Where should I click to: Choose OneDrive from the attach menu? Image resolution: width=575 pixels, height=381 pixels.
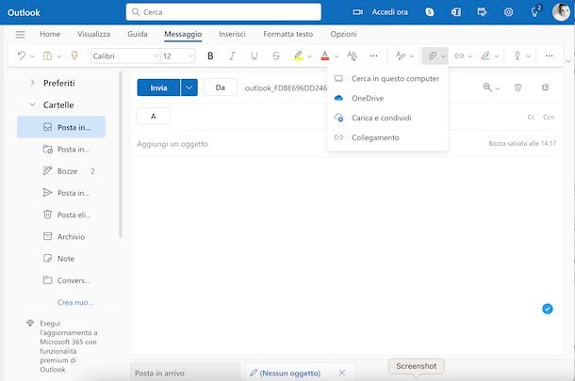tap(387, 98)
